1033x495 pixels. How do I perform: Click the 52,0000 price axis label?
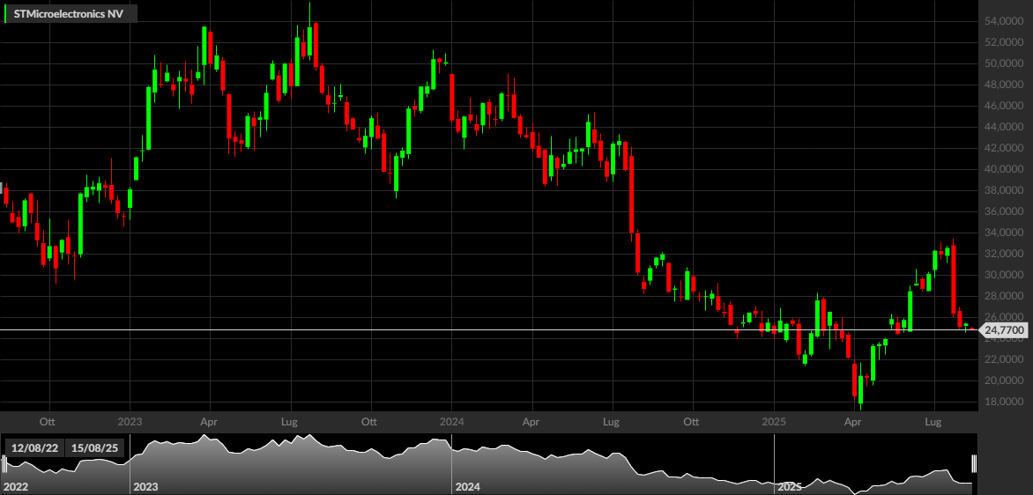pos(1004,43)
